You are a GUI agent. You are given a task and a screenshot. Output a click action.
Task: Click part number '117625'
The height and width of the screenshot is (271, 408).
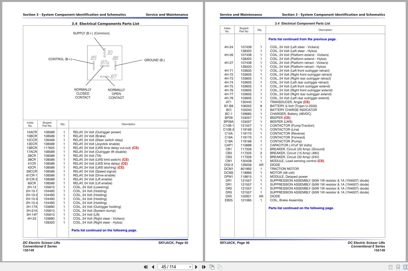pos(49,148)
